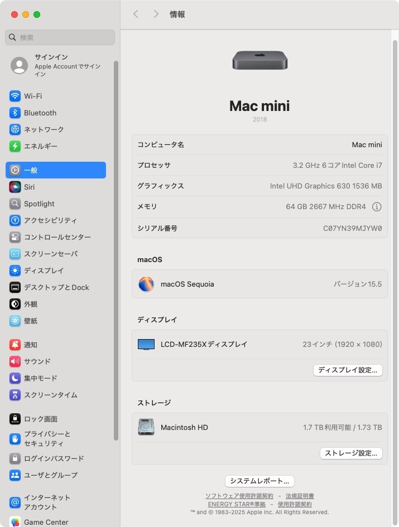The height and width of the screenshot is (527, 399).
Task: Click the 1.7 TB利用可能 / 1.73 TB storage value
Action: 343,428
